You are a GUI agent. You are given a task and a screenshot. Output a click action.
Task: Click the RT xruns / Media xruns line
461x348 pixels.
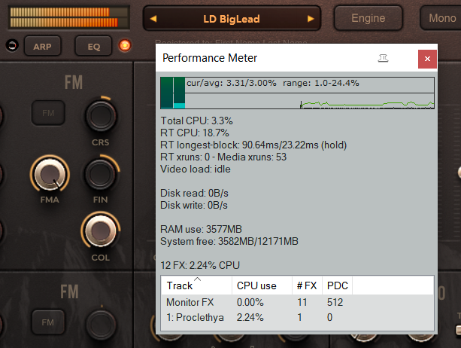223,157
